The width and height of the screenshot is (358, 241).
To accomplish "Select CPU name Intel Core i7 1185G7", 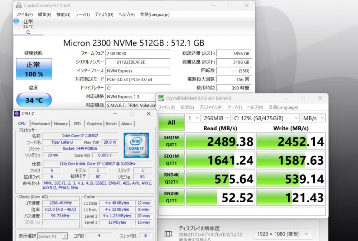I will click(x=80, y=136).
